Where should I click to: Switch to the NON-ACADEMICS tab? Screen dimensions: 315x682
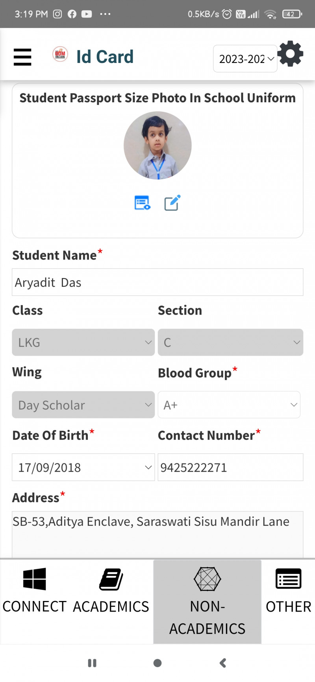click(x=207, y=601)
